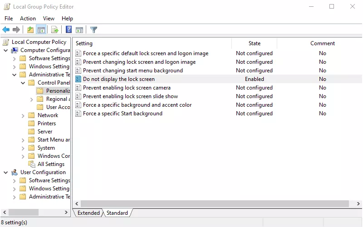This screenshot has height=227, width=363.
Task: Click icon beside 'Prevent changing start menu background'
Action: coord(78,71)
